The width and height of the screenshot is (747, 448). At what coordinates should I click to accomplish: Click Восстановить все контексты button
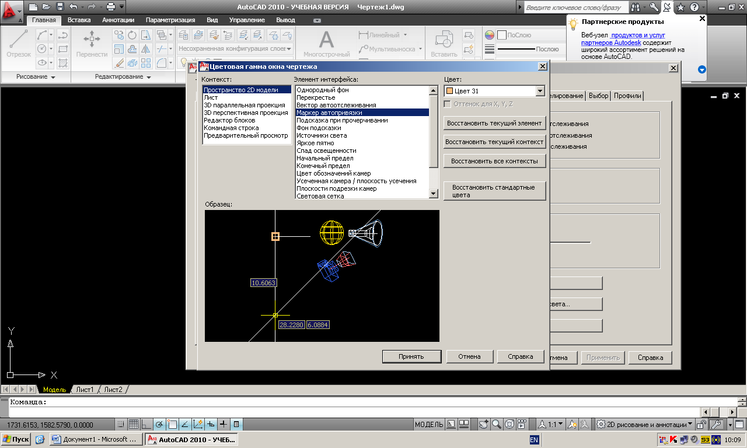point(494,160)
